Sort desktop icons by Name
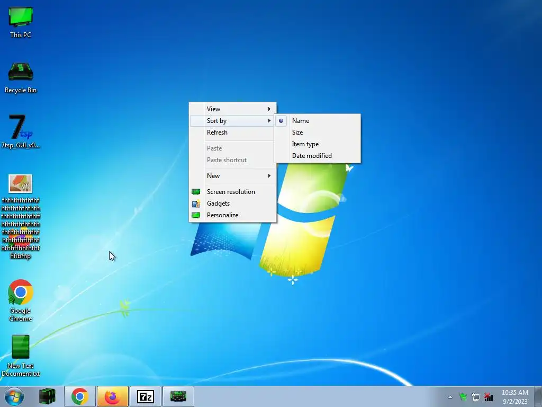The width and height of the screenshot is (542, 407). pos(318,121)
